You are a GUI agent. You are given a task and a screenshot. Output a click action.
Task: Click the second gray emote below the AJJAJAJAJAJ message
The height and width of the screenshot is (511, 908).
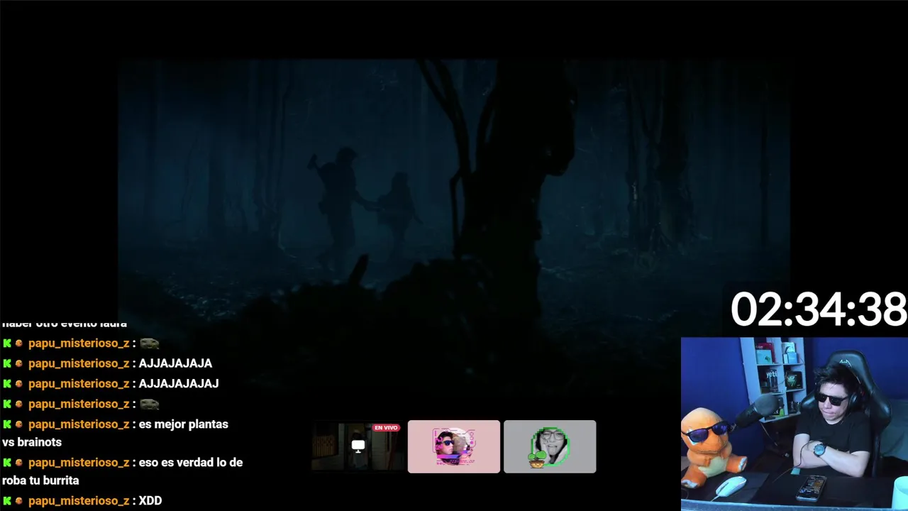(149, 405)
